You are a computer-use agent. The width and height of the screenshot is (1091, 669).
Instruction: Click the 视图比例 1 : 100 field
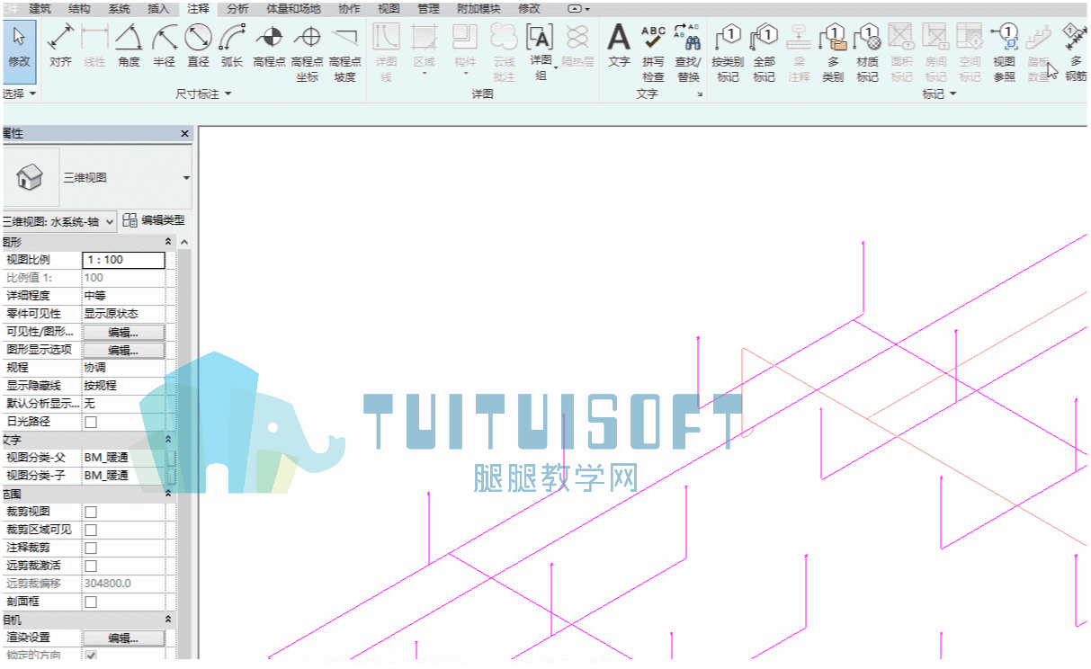[x=123, y=260]
